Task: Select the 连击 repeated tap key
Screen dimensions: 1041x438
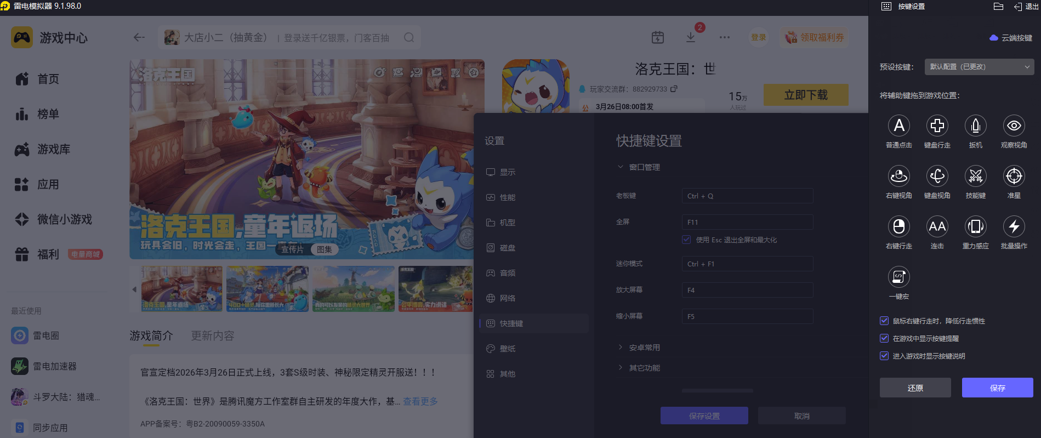Action: 937,226
